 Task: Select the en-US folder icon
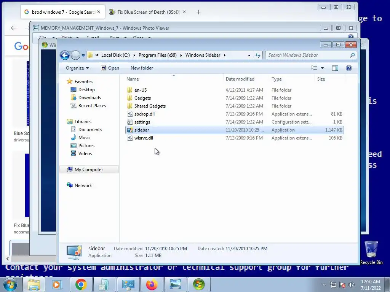129,90
